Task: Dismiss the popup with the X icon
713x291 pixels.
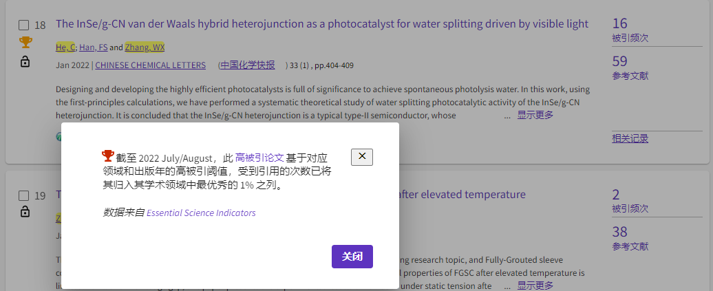Action: pos(361,157)
